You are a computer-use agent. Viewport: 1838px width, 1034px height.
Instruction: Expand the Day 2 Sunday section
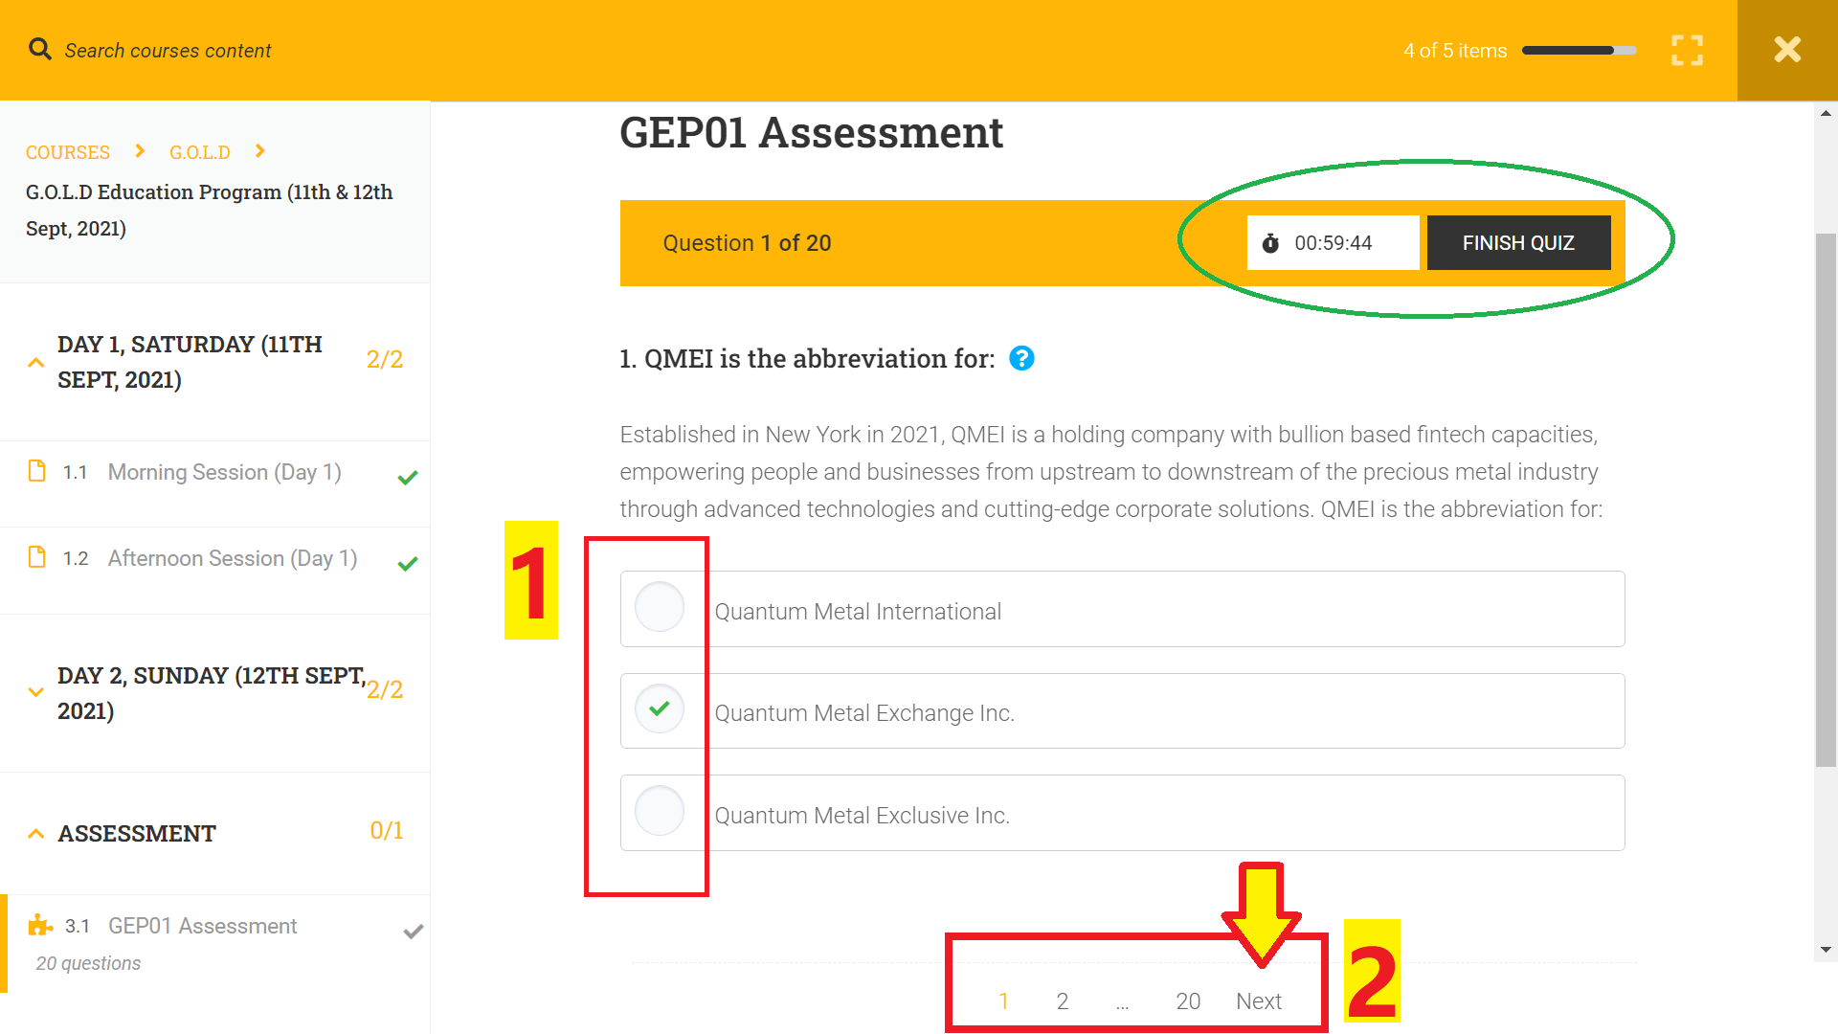[36, 691]
